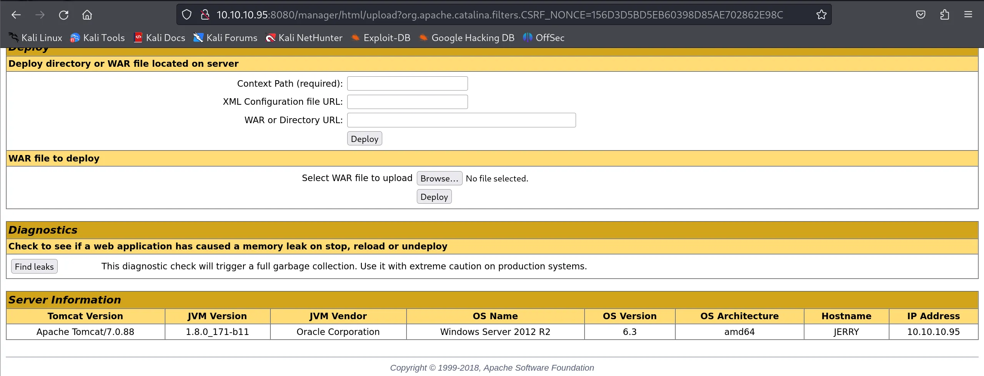984x376 pixels.
Task: Open the extensions puzzle icon
Action: coord(944,15)
